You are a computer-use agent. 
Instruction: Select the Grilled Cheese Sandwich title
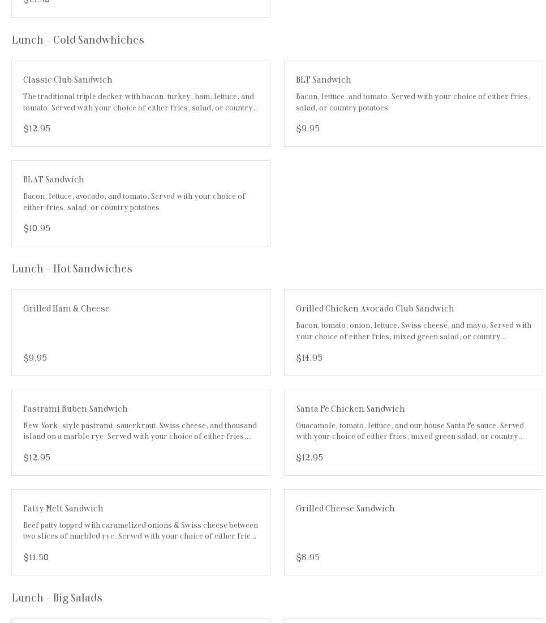345,509
